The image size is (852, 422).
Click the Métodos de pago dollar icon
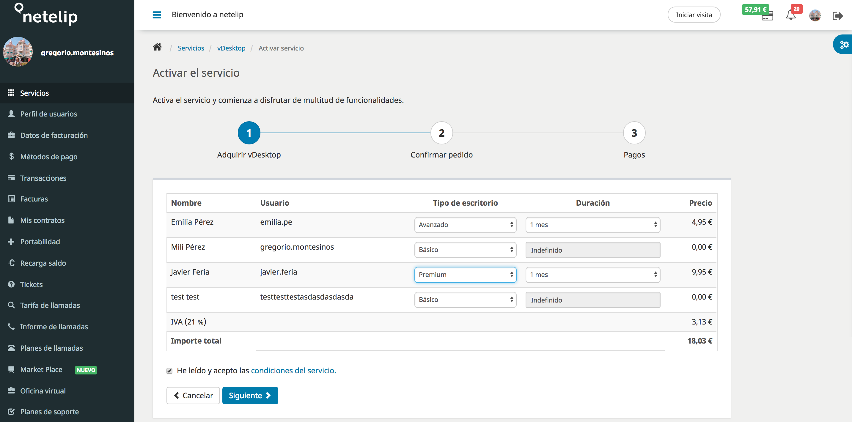11,156
